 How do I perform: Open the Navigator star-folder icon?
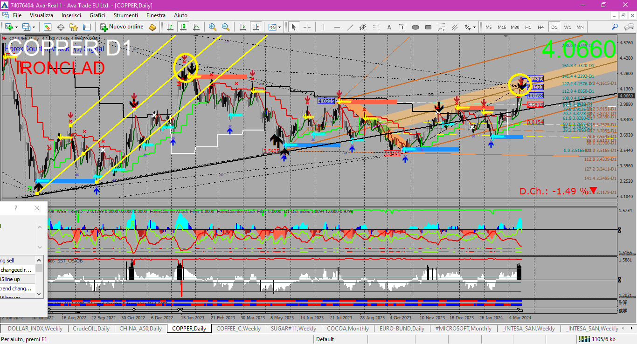[74, 27]
